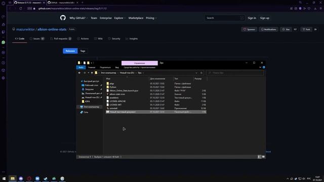The height and width of the screenshot is (182, 324).
Task: Open the Python folder
Action: point(113,87)
